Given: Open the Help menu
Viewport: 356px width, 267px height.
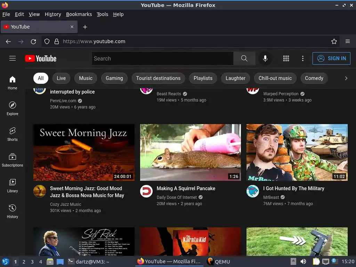Looking at the screenshot, I should (118, 14).
